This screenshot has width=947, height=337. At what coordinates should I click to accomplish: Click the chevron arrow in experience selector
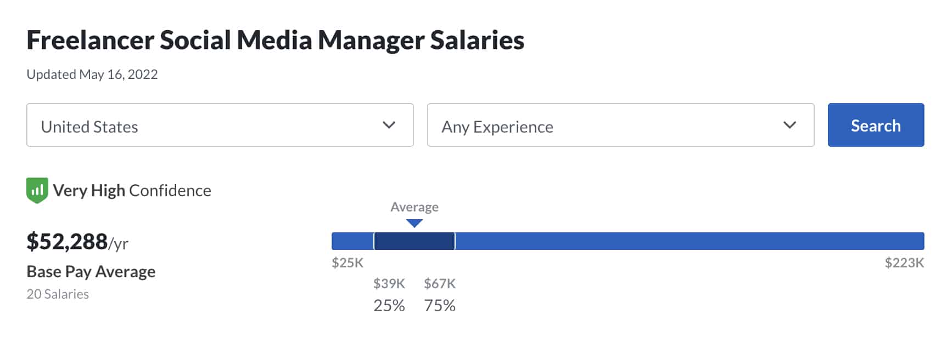pos(789,125)
